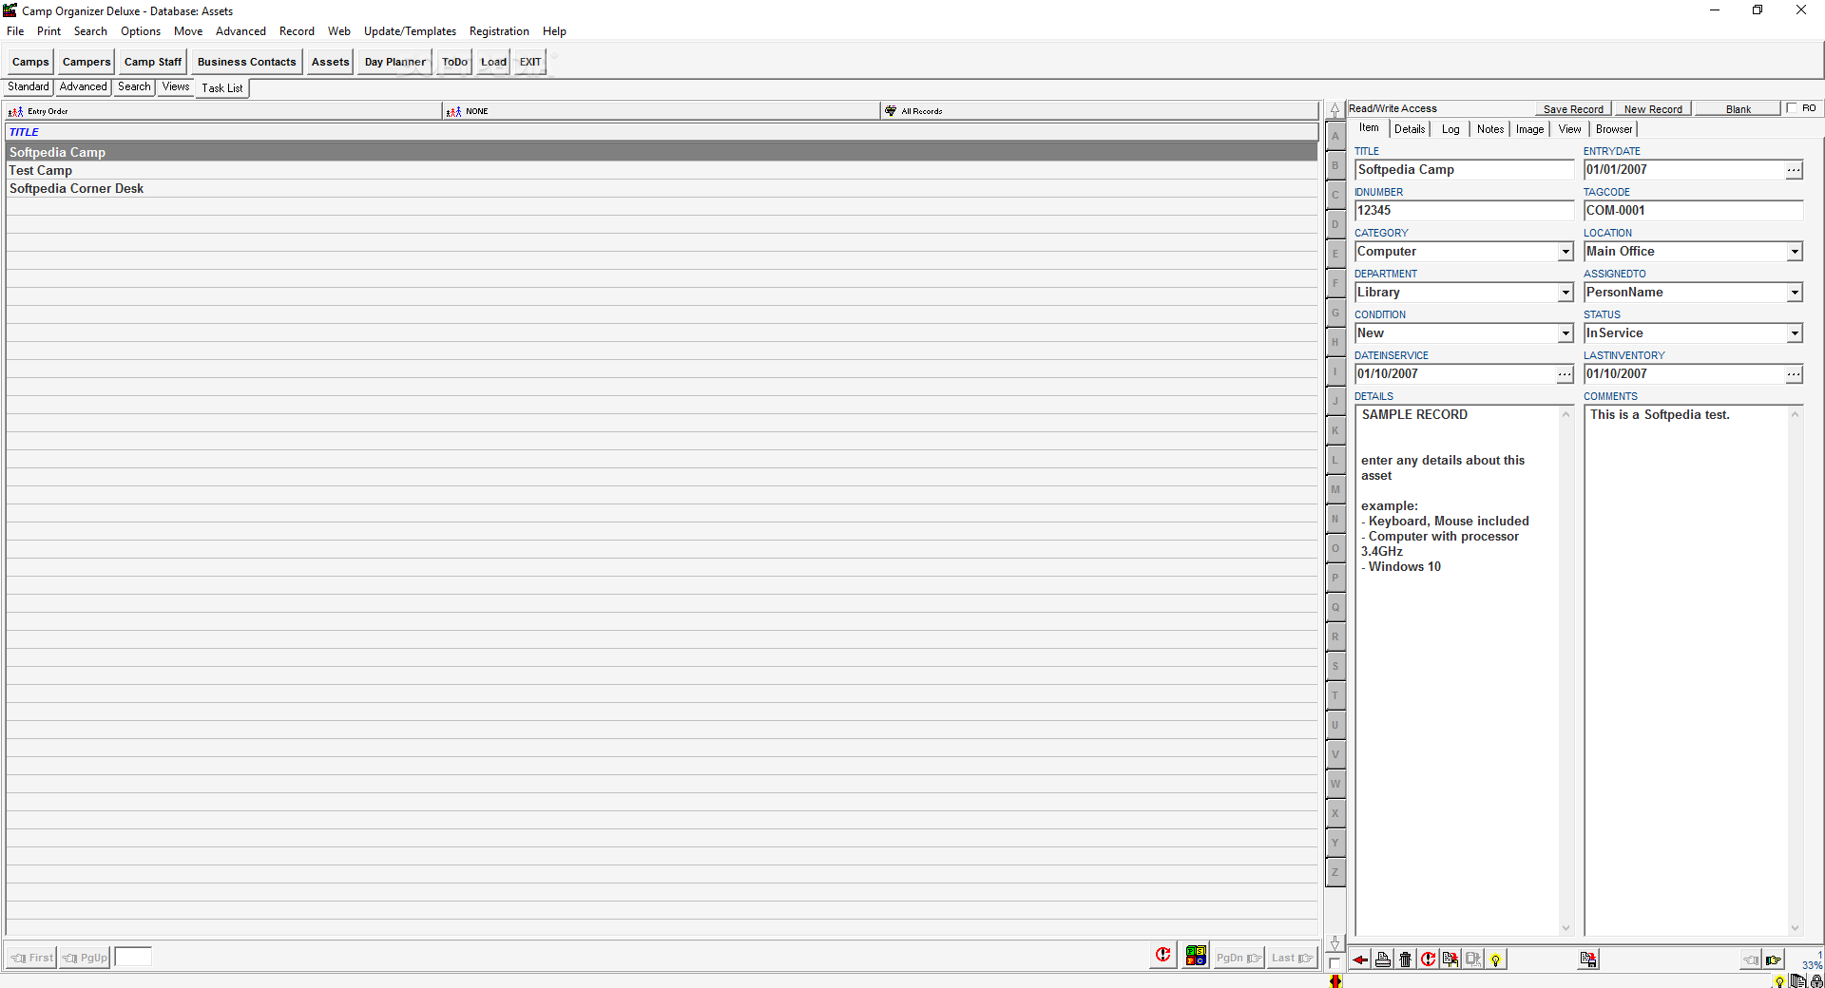Jump to letter M in alphabet index
This screenshot has width=1825, height=988.
[x=1335, y=489]
